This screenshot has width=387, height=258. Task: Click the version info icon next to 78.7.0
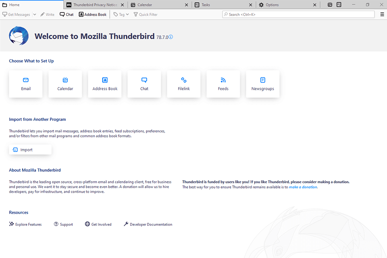(x=171, y=37)
